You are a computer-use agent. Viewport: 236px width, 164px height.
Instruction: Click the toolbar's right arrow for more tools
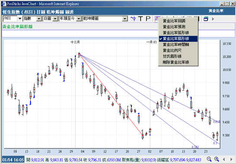[x=213, y=19]
